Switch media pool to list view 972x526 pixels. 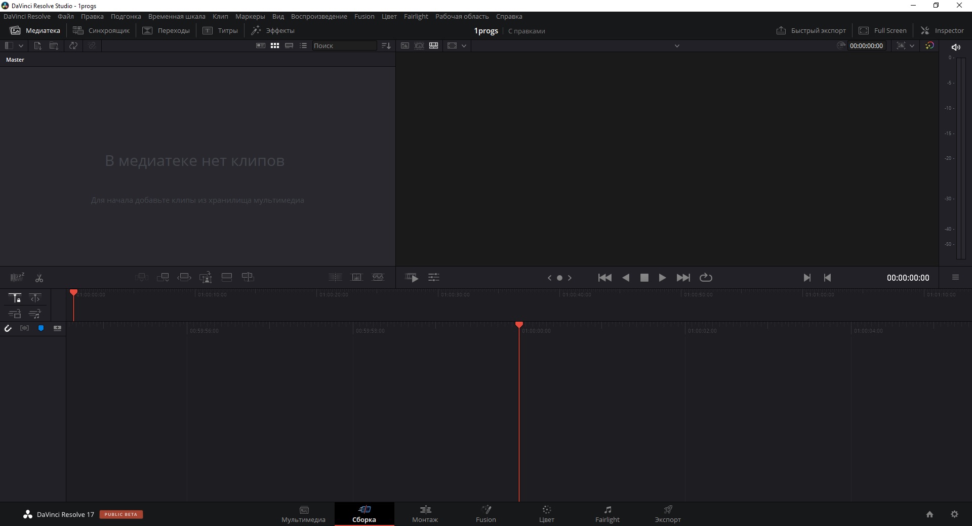tap(303, 46)
